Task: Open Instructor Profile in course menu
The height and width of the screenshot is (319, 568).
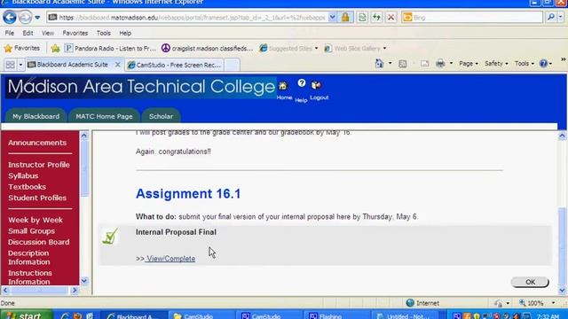Action: point(39,165)
